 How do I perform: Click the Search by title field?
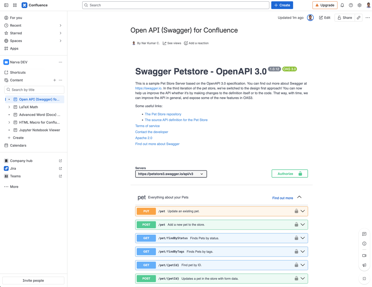click(34, 90)
